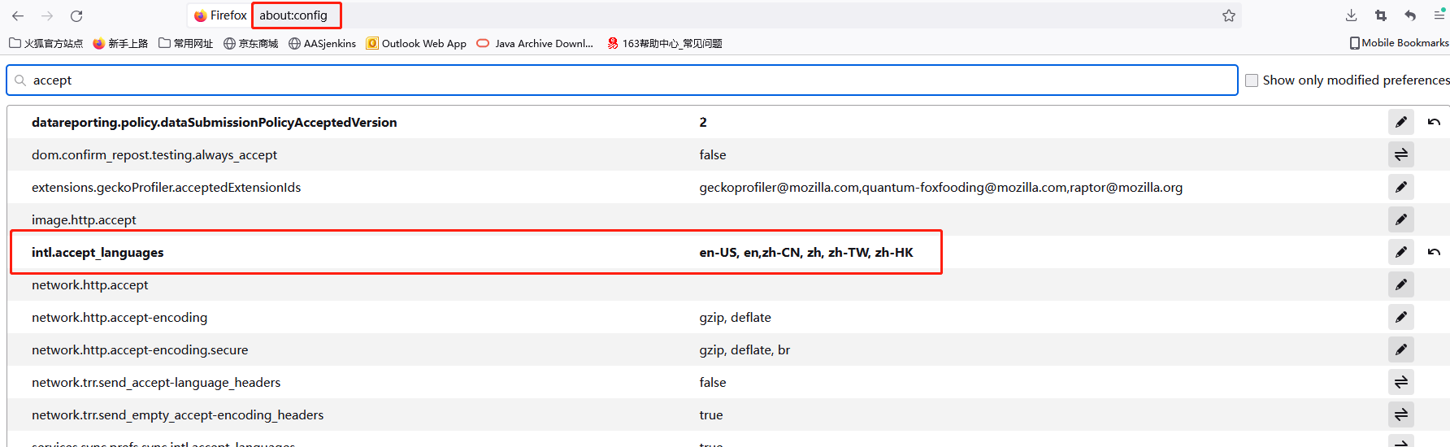1450x447 pixels.
Task: Toggle dom.confirm_repost.testing.always_accept boolean value
Action: [x=1400, y=154]
